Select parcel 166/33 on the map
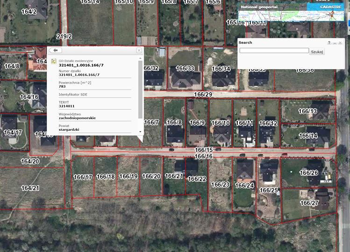 click(184, 69)
